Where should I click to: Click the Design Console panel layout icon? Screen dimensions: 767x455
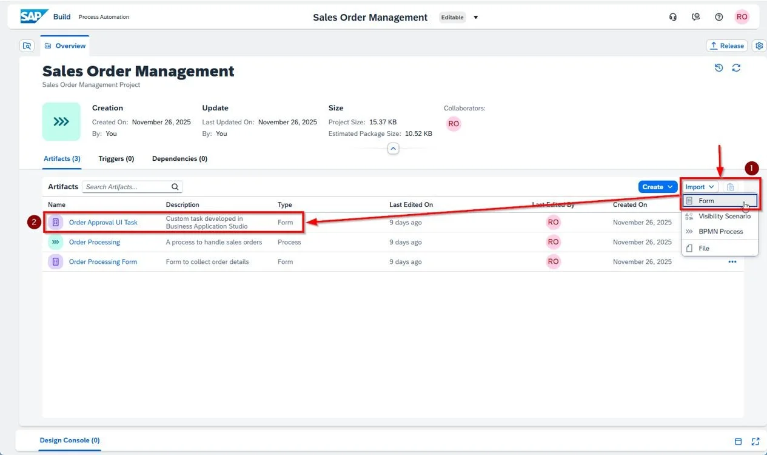(738, 442)
